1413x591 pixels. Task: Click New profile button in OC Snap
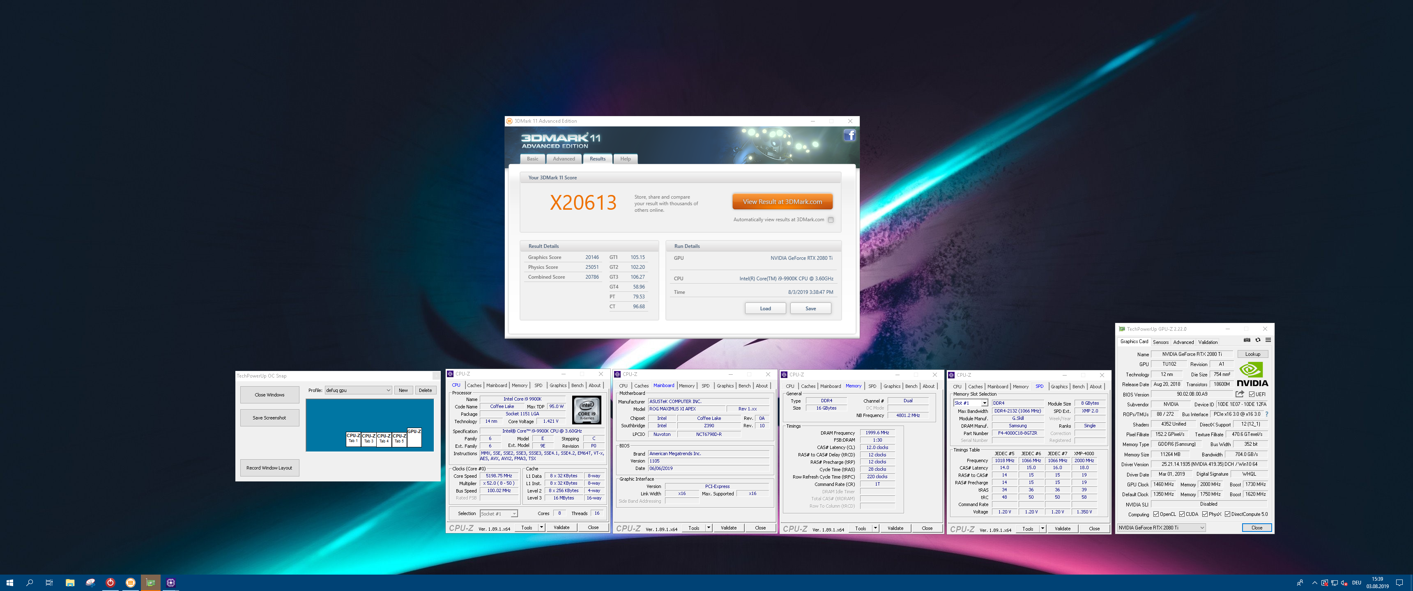(x=403, y=390)
